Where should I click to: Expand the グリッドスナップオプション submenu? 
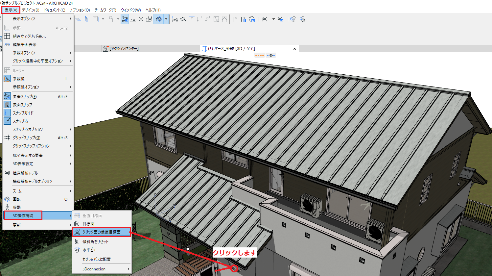click(38, 146)
